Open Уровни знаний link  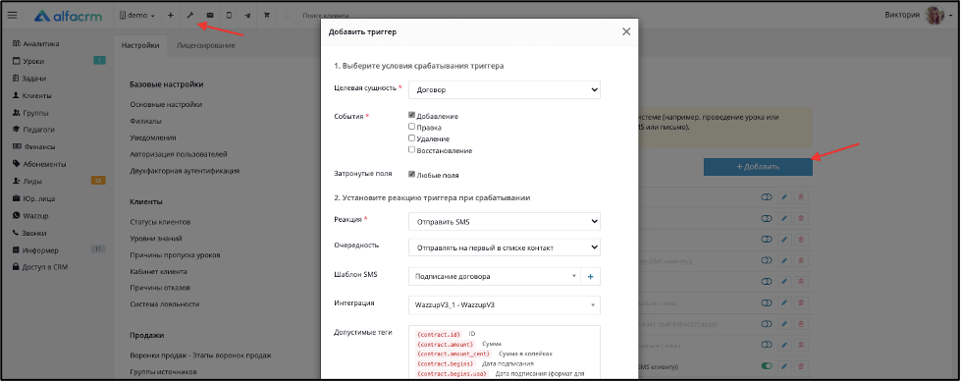156,238
